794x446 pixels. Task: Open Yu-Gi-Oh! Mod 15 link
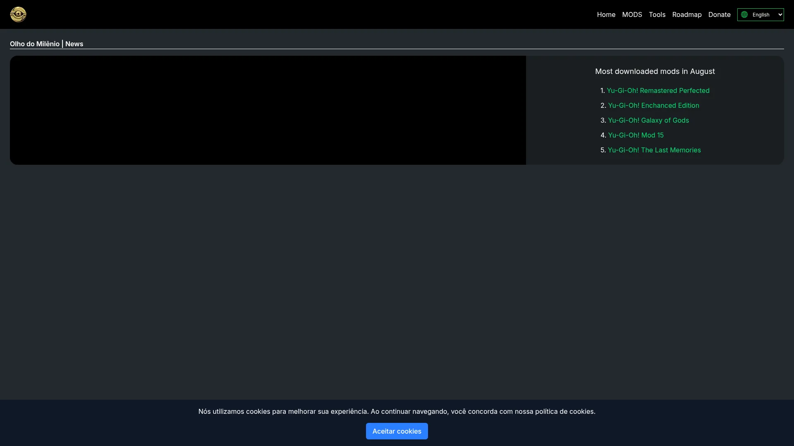click(636, 135)
